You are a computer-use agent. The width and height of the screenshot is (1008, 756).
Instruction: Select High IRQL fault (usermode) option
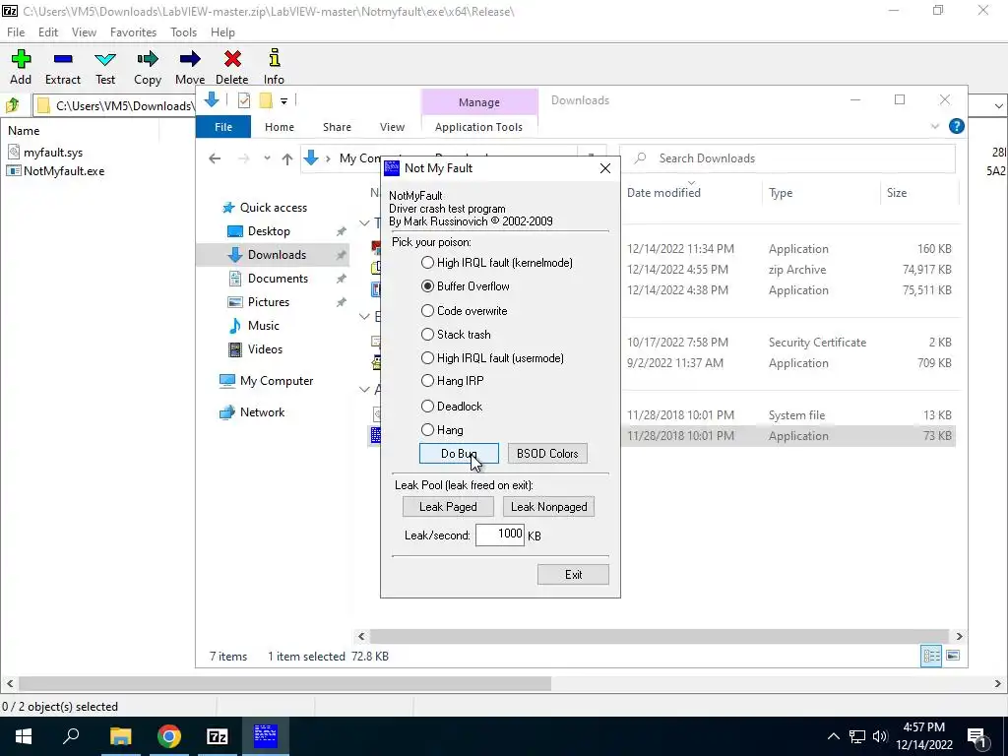[427, 358]
